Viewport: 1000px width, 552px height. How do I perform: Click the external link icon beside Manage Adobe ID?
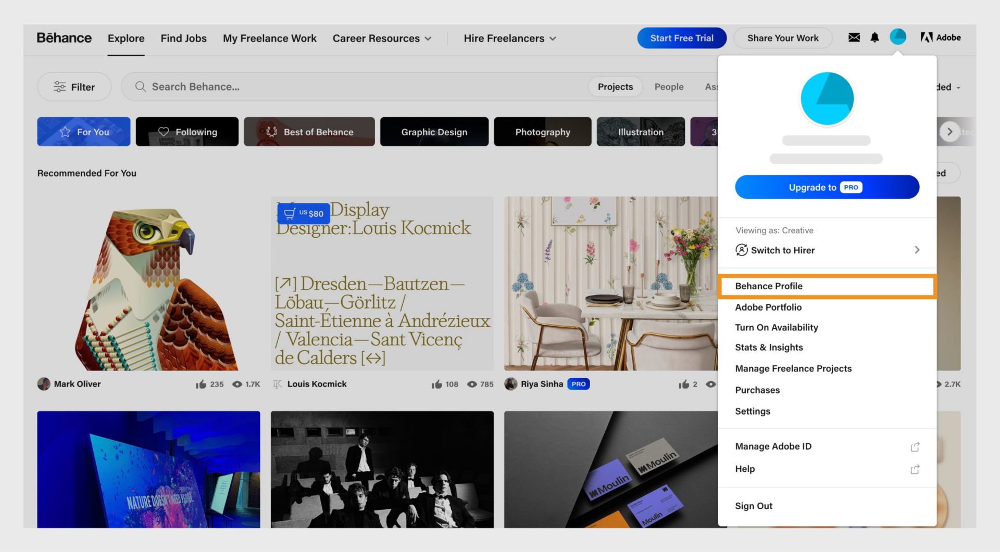tap(915, 447)
